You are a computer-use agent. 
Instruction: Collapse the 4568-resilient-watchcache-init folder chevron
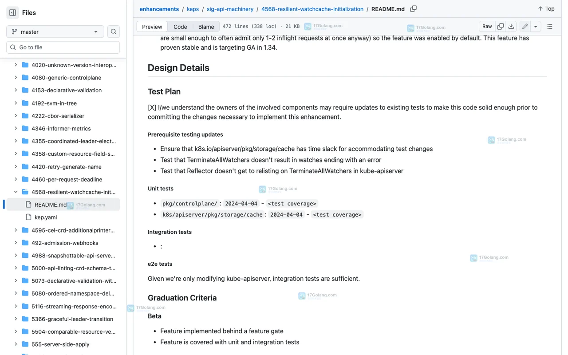coord(16,192)
